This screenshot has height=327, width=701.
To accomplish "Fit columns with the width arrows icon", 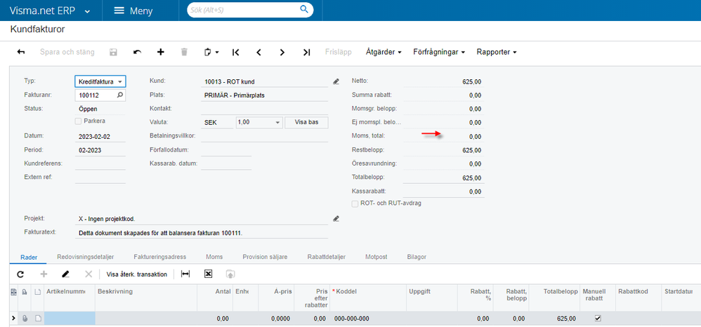I will 185,274.
